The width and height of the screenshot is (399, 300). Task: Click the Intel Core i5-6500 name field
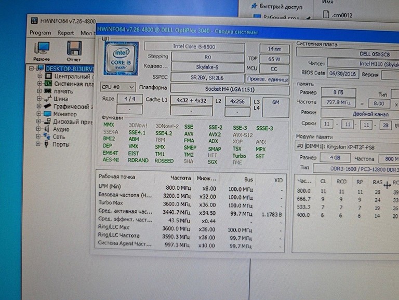click(195, 47)
